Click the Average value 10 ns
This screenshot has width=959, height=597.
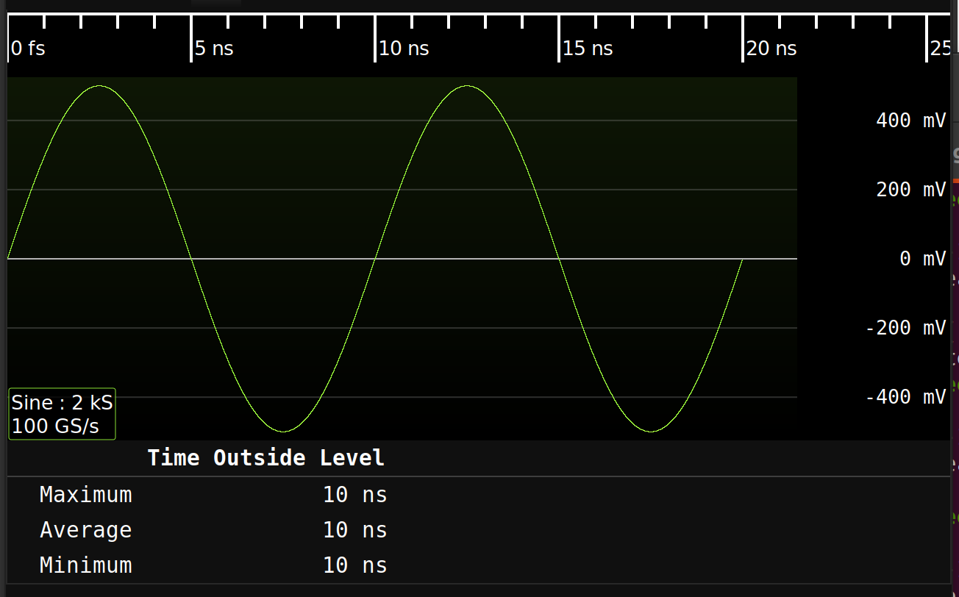coord(355,530)
